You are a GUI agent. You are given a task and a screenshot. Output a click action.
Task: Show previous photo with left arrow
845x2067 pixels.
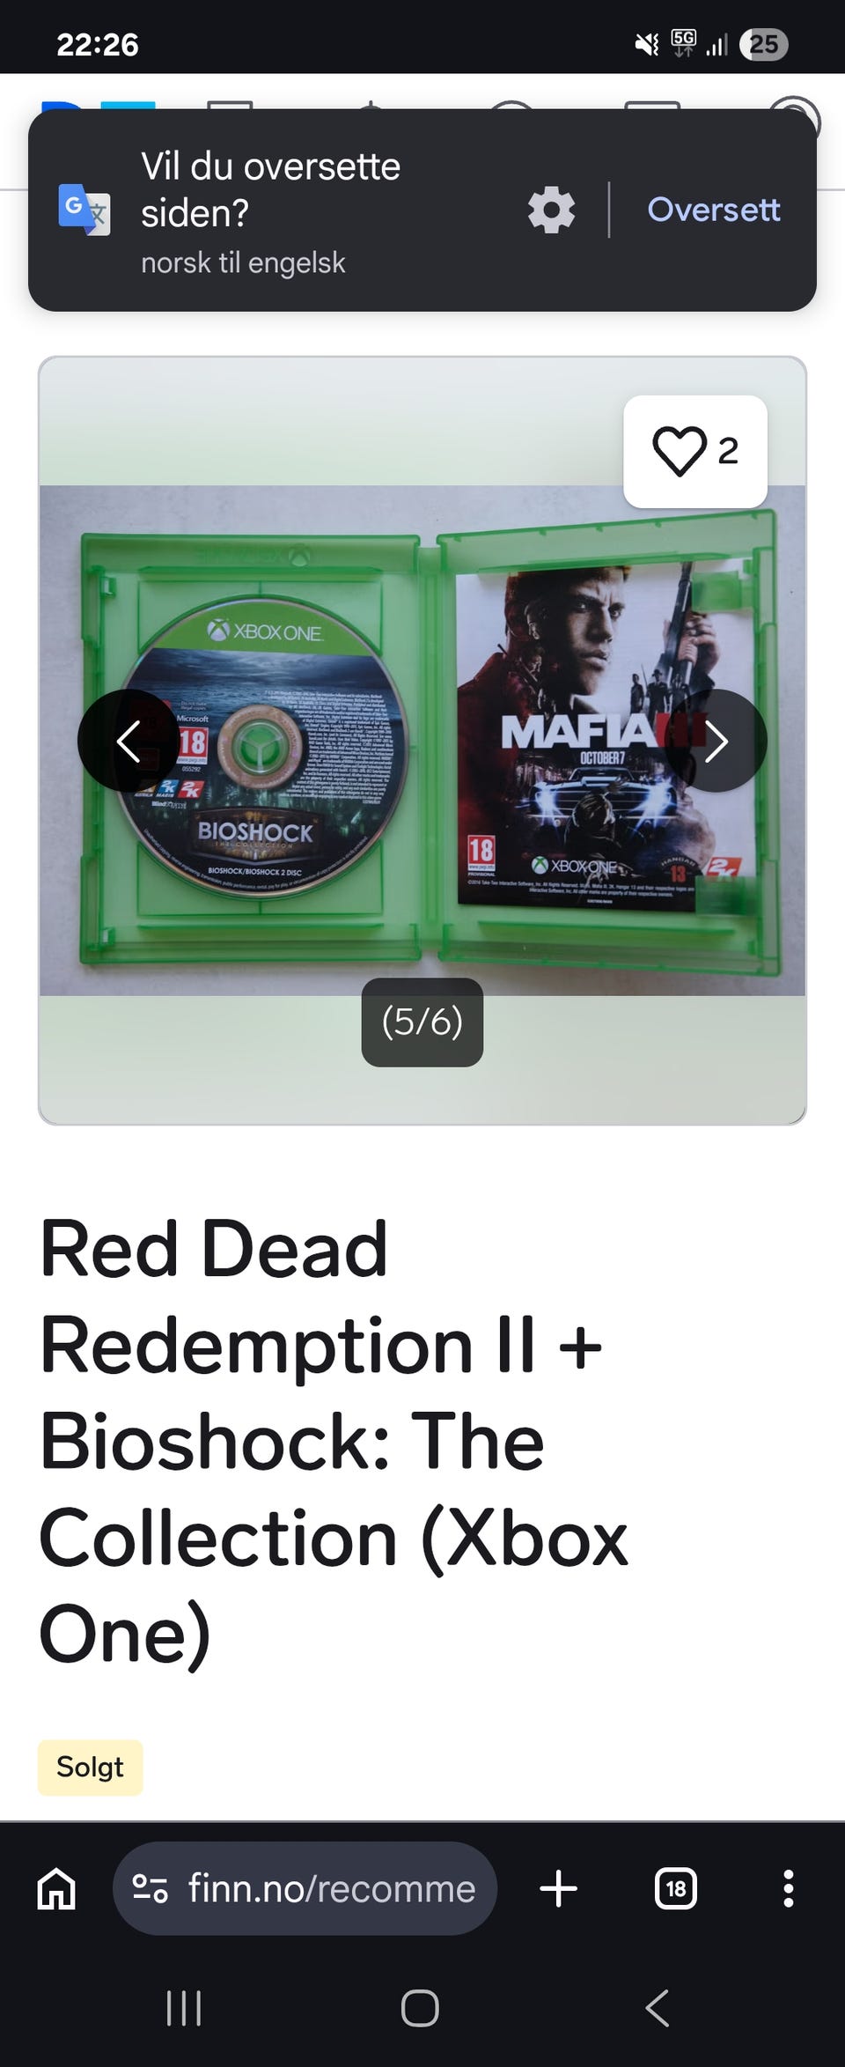pyautogui.click(x=129, y=741)
